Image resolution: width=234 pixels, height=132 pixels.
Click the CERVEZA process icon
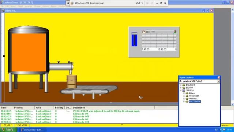pyautogui.click(x=184, y=91)
